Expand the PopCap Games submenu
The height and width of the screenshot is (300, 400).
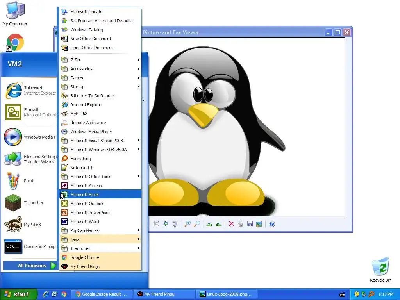(100, 230)
